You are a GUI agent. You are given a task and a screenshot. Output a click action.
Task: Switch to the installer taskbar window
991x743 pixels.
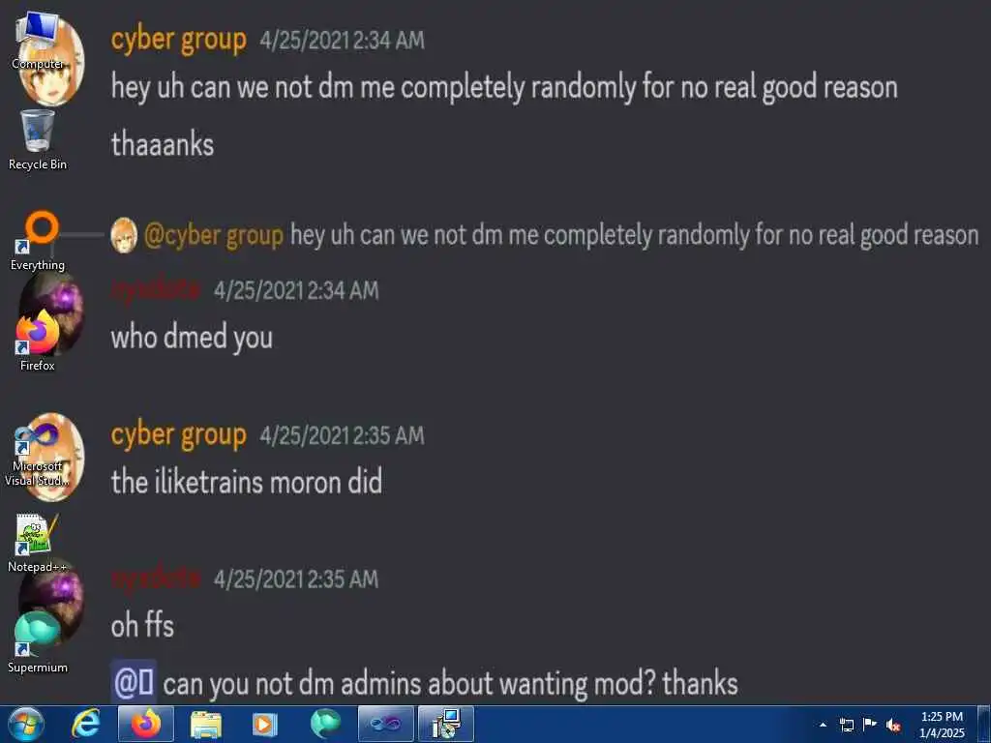[445, 724]
